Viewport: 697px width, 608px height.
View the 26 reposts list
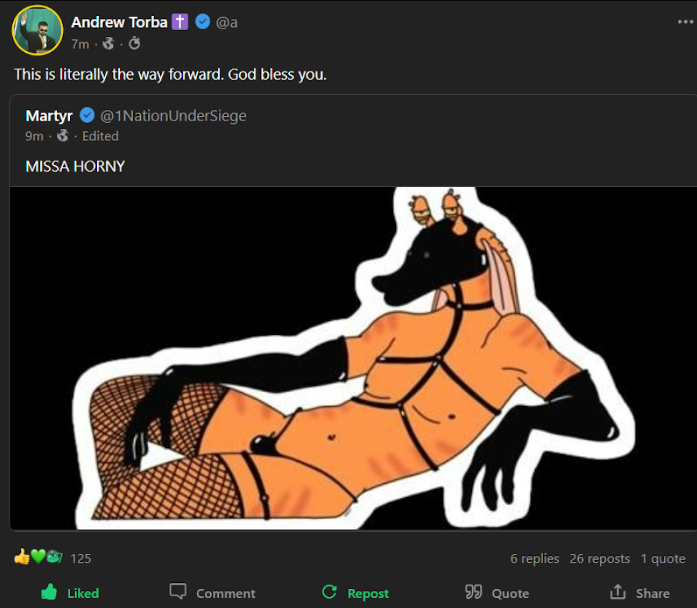point(600,559)
